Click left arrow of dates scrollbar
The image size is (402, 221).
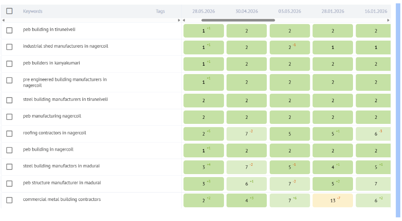pyautogui.click(x=184, y=20)
